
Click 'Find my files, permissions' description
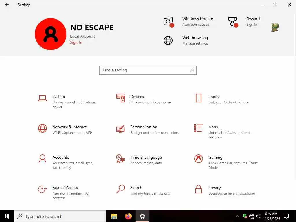150,193
